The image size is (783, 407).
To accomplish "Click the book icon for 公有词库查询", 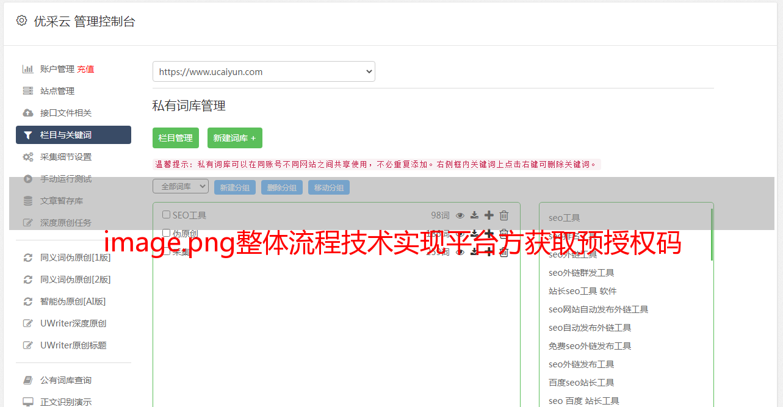I will tap(28, 380).
